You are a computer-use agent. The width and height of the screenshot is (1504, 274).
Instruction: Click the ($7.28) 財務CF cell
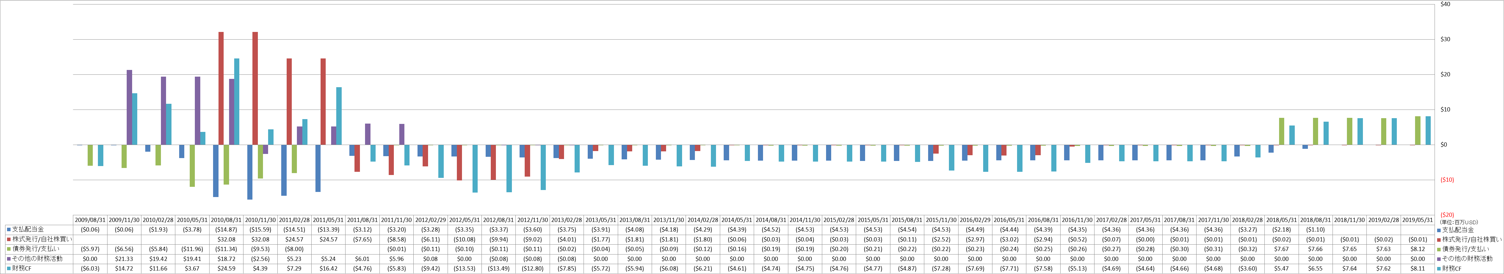pyautogui.click(x=941, y=269)
